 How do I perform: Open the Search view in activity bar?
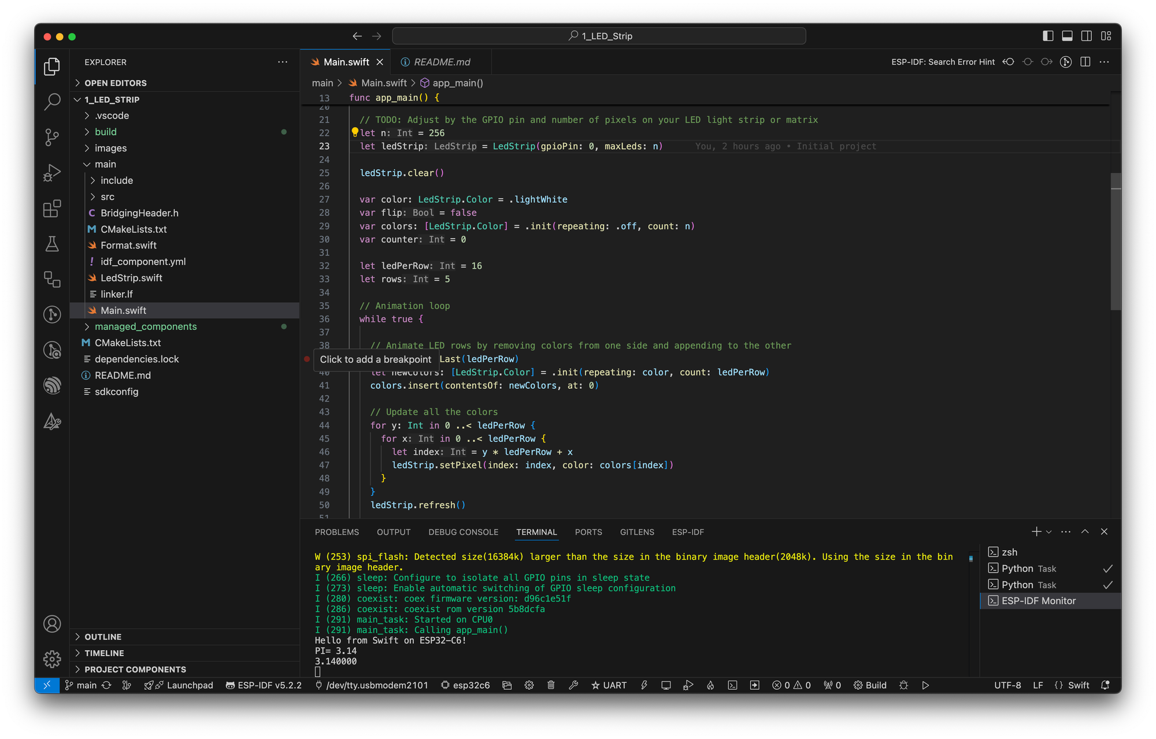[x=52, y=102]
